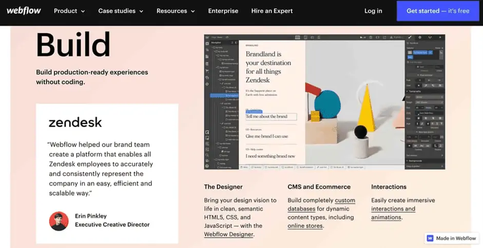The width and height of the screenshot is (483, 248).
Task: Click the interactions and animations link
Action: coord(393,213)
